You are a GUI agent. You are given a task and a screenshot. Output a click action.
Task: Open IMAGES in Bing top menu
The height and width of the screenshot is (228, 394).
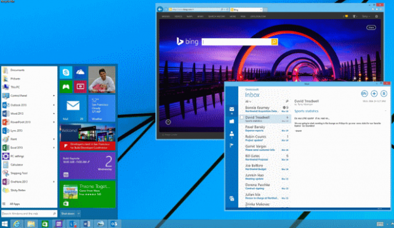[x=166, y=17]
